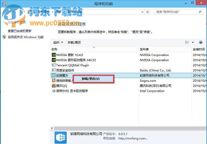
Task: Sort by the 安装时间 column header
Action: click(199, 49)
